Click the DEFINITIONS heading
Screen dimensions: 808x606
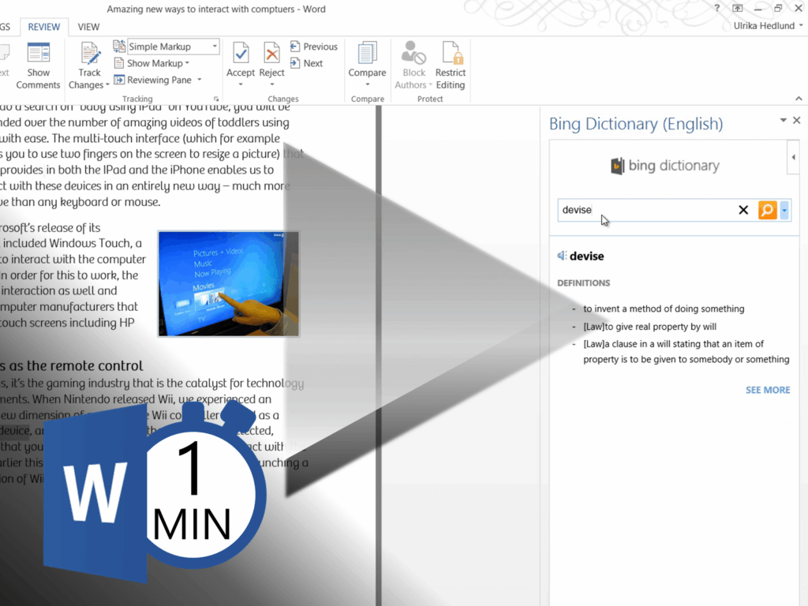tap(583, 283)
